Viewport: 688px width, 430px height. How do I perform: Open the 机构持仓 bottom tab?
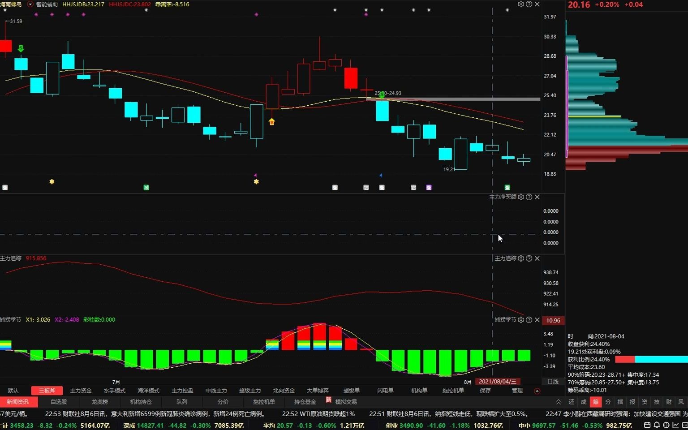(141, 402)
